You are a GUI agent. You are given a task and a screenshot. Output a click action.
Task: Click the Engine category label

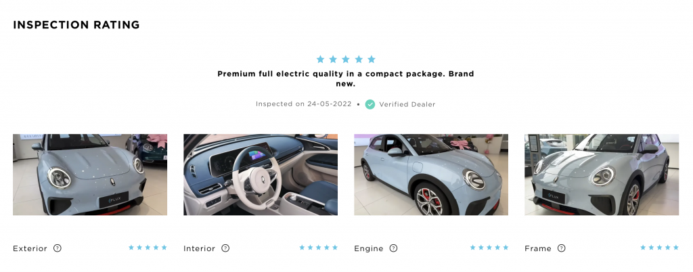[x=369, y=248]
